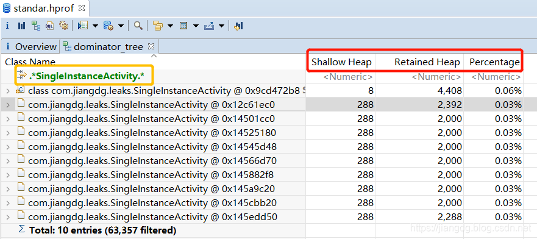Open the dropdown beside the reports icon
Viewport: 537px width, 239px height.
click(95, 26)
